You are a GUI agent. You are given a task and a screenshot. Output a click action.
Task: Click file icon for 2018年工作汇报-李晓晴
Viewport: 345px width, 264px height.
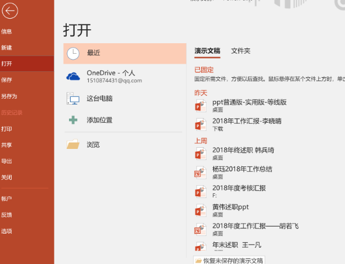point(201,124)
